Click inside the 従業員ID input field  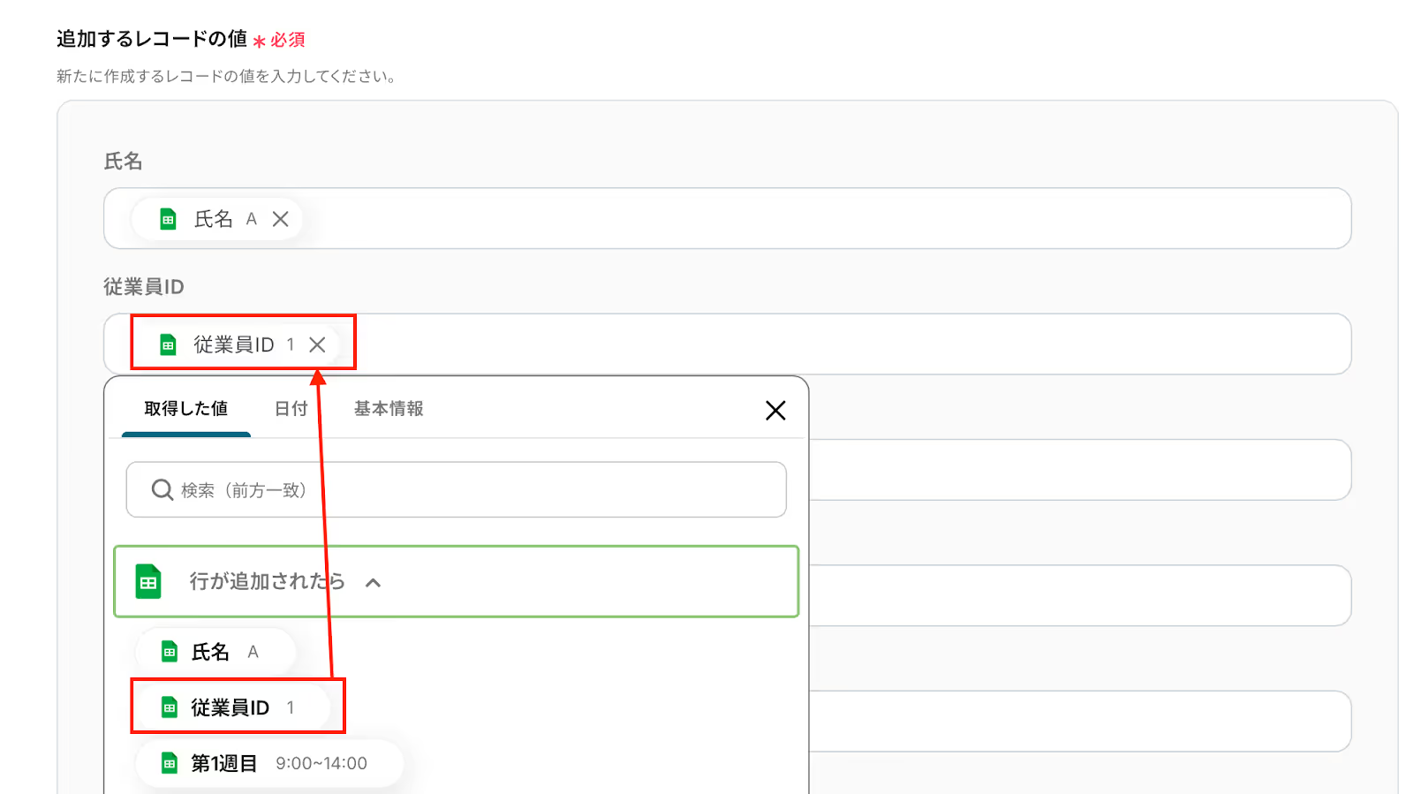coord(728,344)
